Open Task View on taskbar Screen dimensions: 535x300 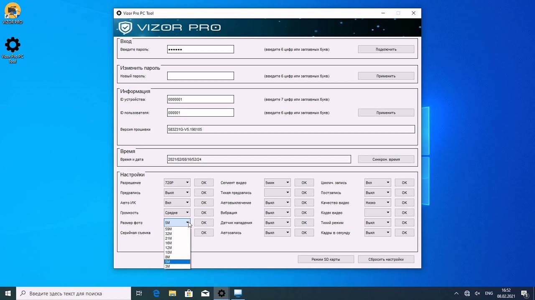click(x=139, y=293)
